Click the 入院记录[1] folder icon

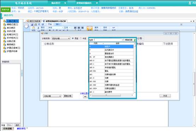5,21
